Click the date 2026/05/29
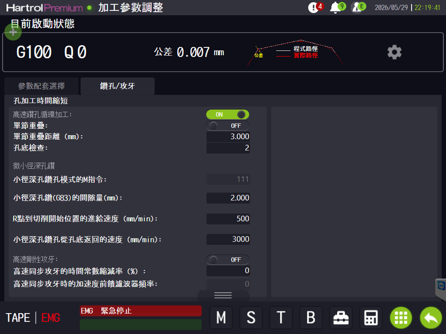This screenshot has height=334, width=446. 391,8
